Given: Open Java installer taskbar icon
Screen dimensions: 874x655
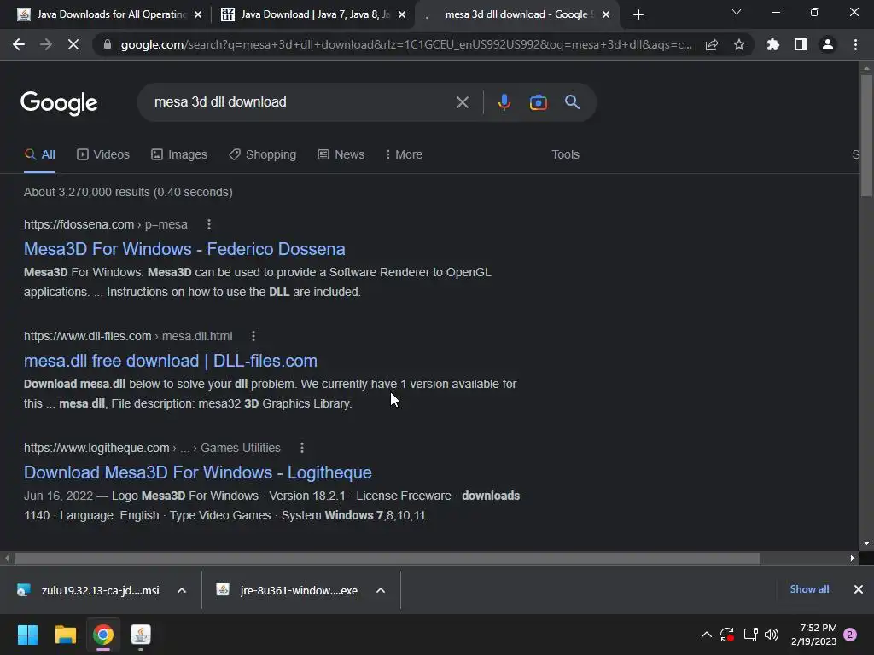Looking at the screenshot, I should (141, 635).
